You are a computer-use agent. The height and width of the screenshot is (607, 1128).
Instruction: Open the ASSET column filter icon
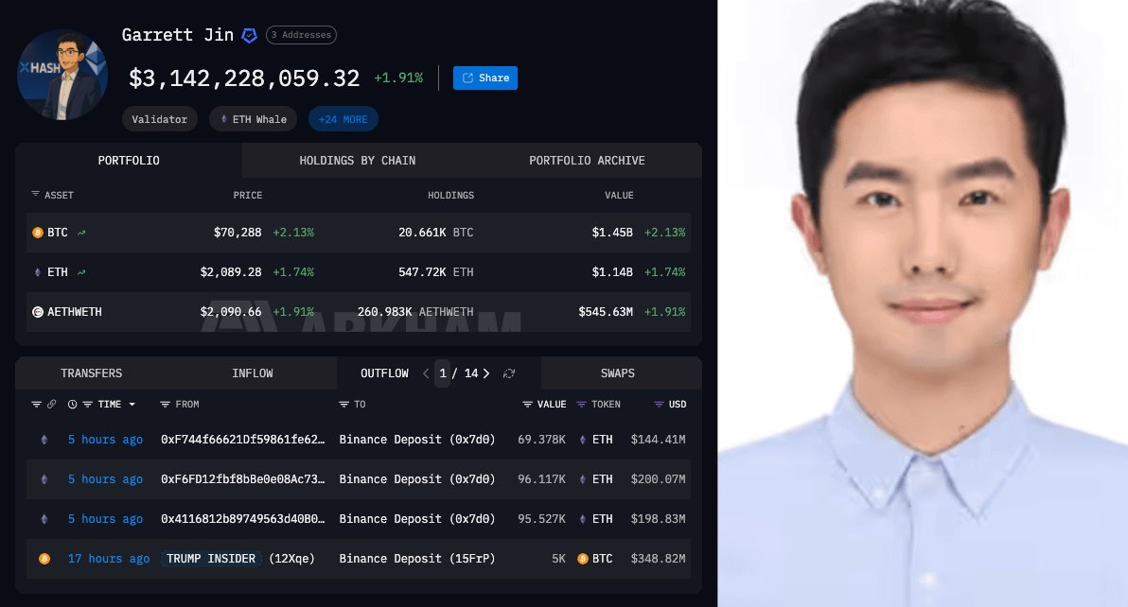coord(35,194)
